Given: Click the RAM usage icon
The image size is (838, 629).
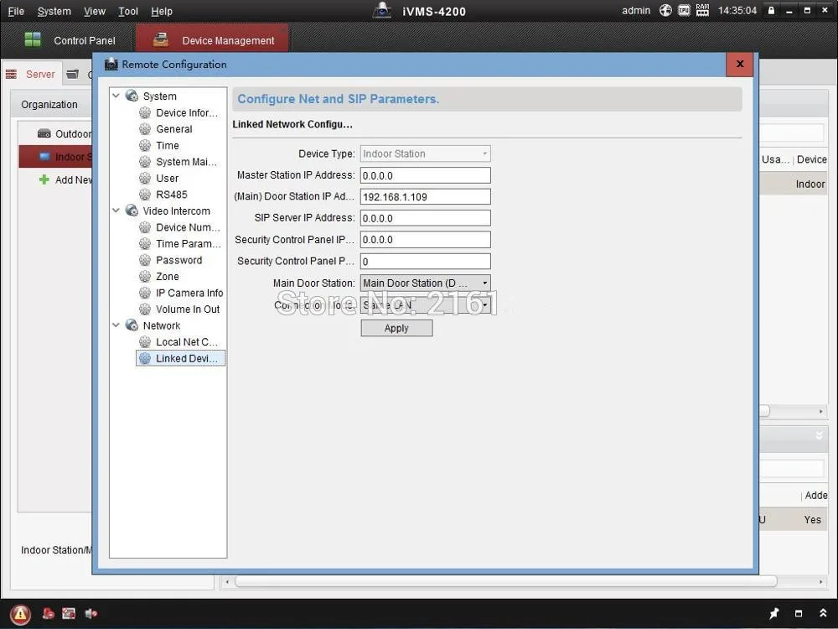Looking at the screenshot, I should tap(702, 10).
